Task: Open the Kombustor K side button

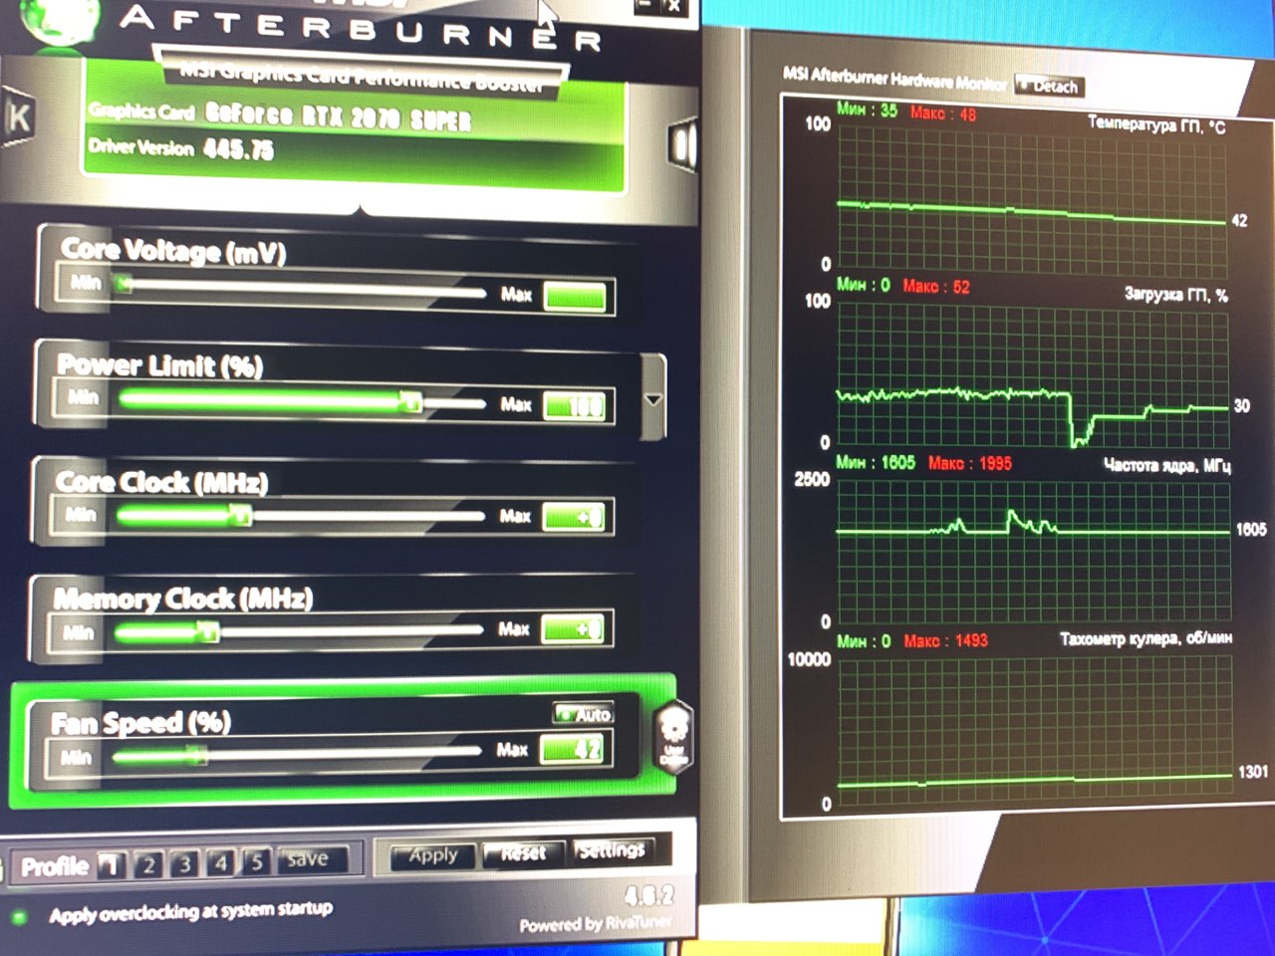Action: pyautogui.click(x=17, y=118)
